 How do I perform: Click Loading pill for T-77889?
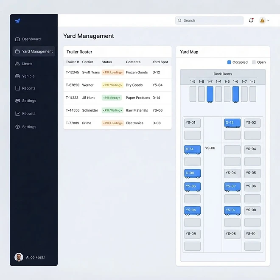click(113, 123)
